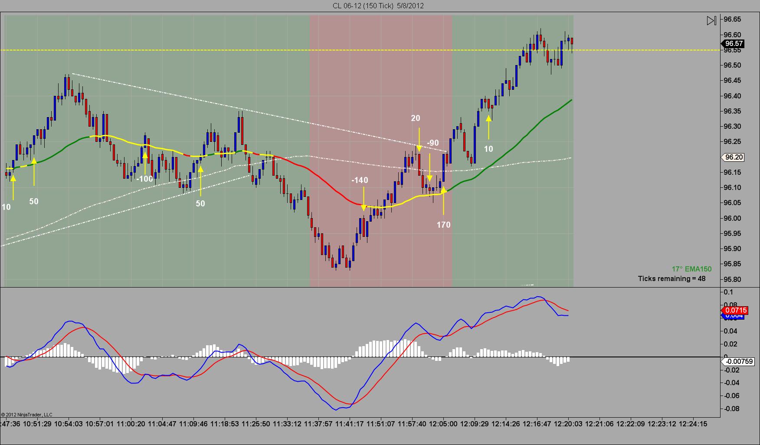The height and width of the screenshot is (445, 760).
Task: Select the 11:51:07 time axis label
Action: pyautogui.click(x=381, y=424)
